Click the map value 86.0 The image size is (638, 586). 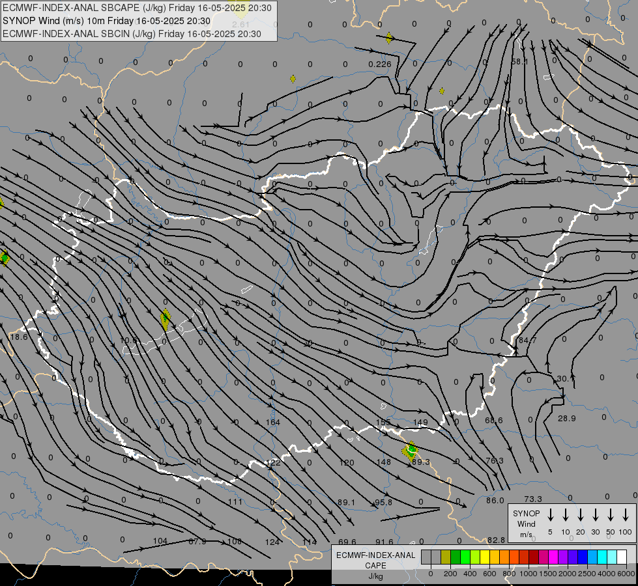click(x=495, y=501)
